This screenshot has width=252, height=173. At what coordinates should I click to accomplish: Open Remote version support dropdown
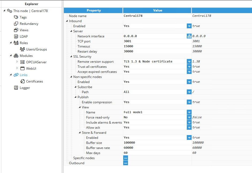point(189,61)
